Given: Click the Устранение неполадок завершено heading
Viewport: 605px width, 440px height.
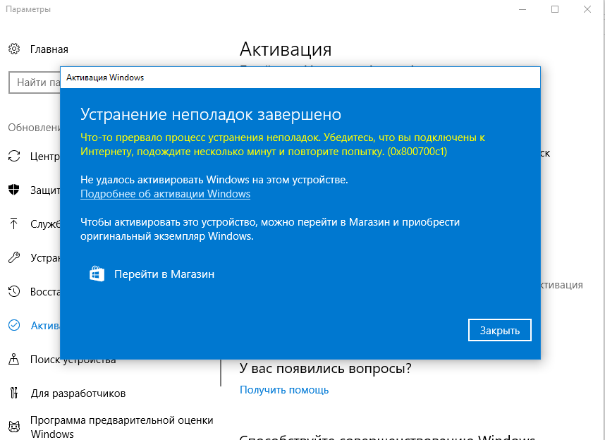Looking at the screenshot, I should pos(211,114).
